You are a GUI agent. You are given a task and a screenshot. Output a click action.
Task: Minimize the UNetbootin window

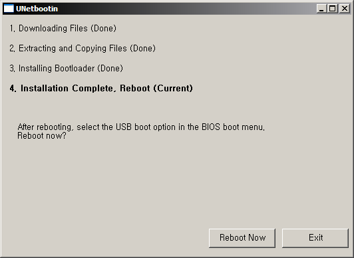point(321,9)
